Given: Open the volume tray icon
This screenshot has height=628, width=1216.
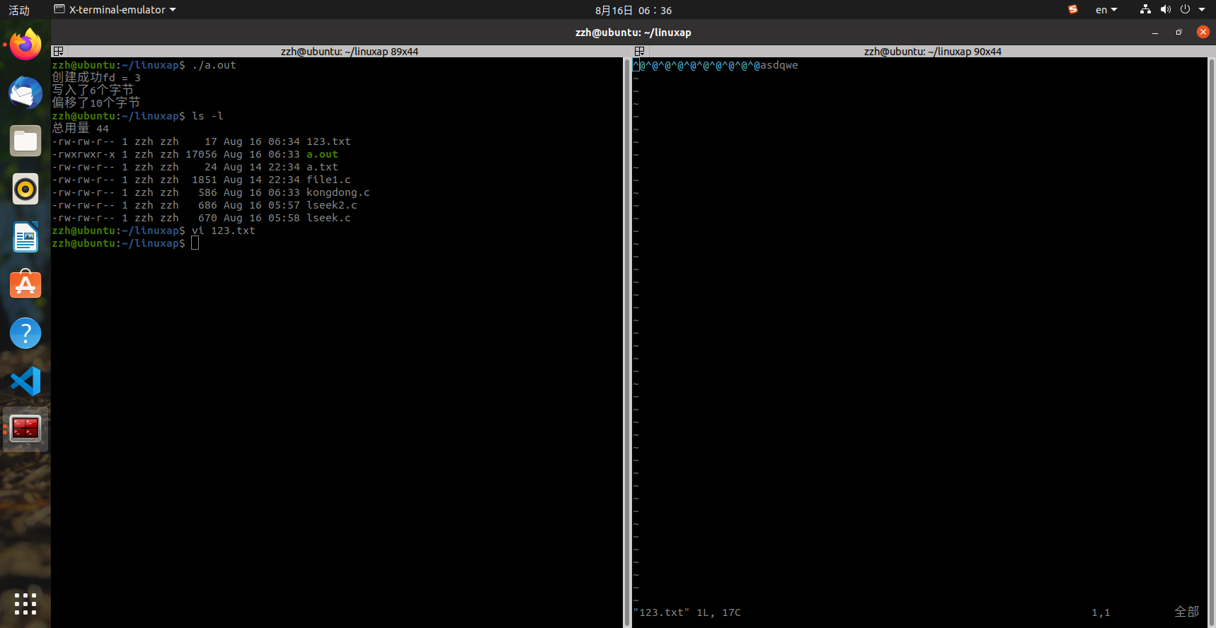Looking at the screenshot, I should (1165, 9).
